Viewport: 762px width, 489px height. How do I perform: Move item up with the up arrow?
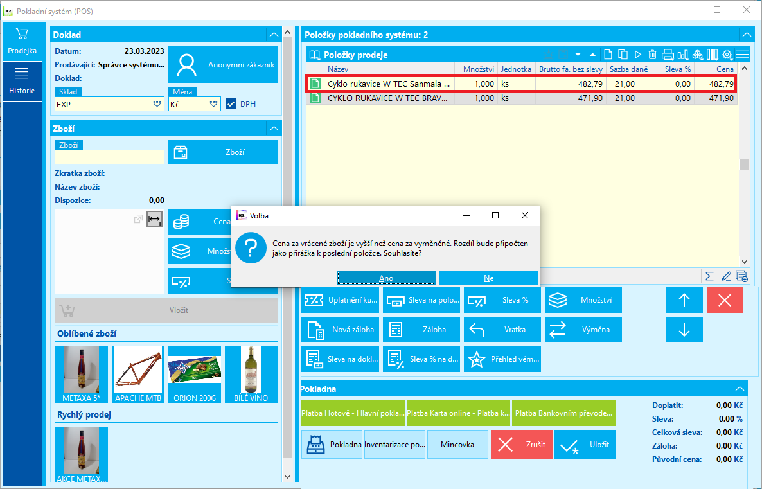click(x=684, y=300)
